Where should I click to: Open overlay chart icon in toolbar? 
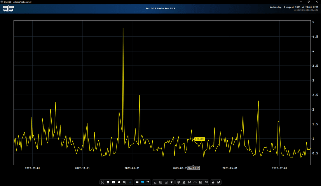pyautogui.click(x=155, y=182)
